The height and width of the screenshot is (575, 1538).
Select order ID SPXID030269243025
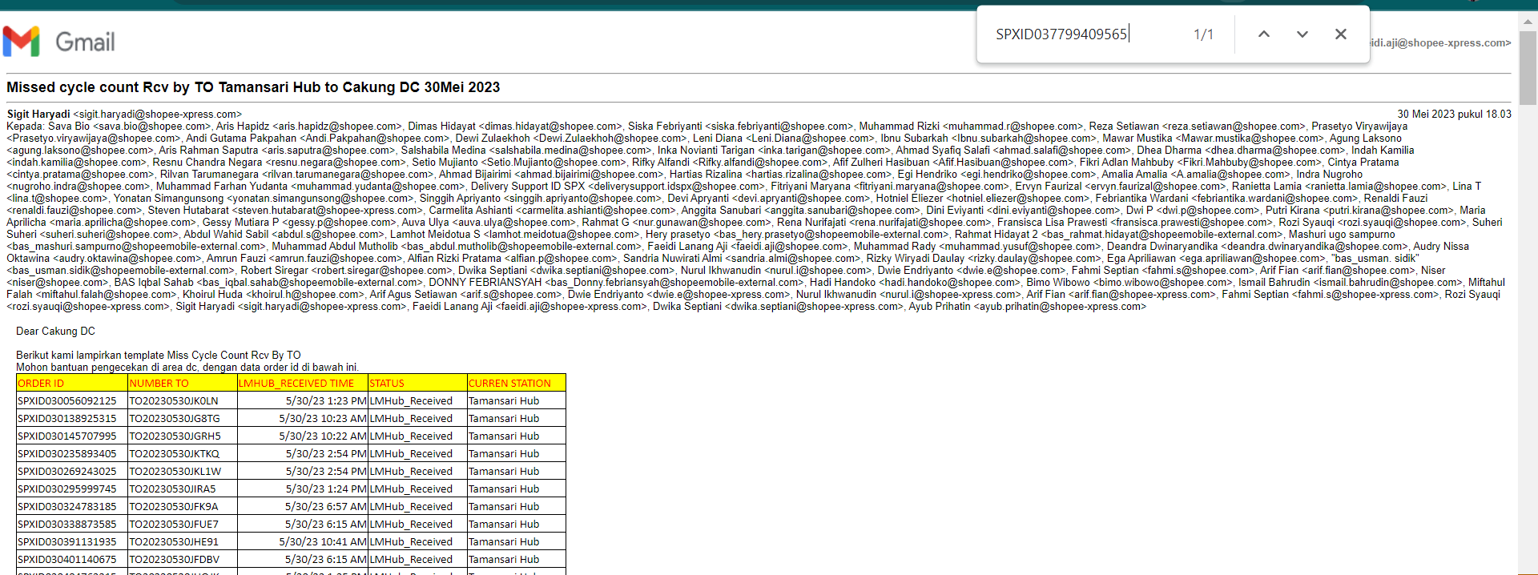pyautogui.click(x=67, y=472)
